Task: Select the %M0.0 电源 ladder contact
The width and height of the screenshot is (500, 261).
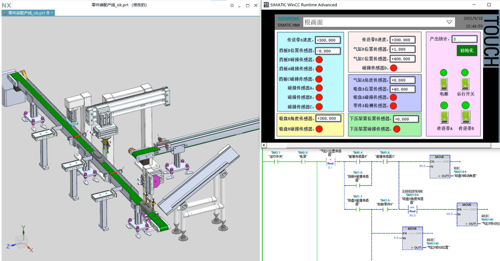Action: coord(303,162)
